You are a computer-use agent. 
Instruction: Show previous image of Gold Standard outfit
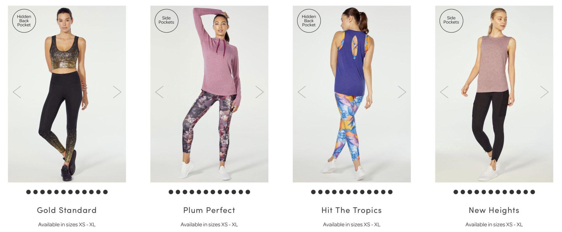(x=17, y=92)
